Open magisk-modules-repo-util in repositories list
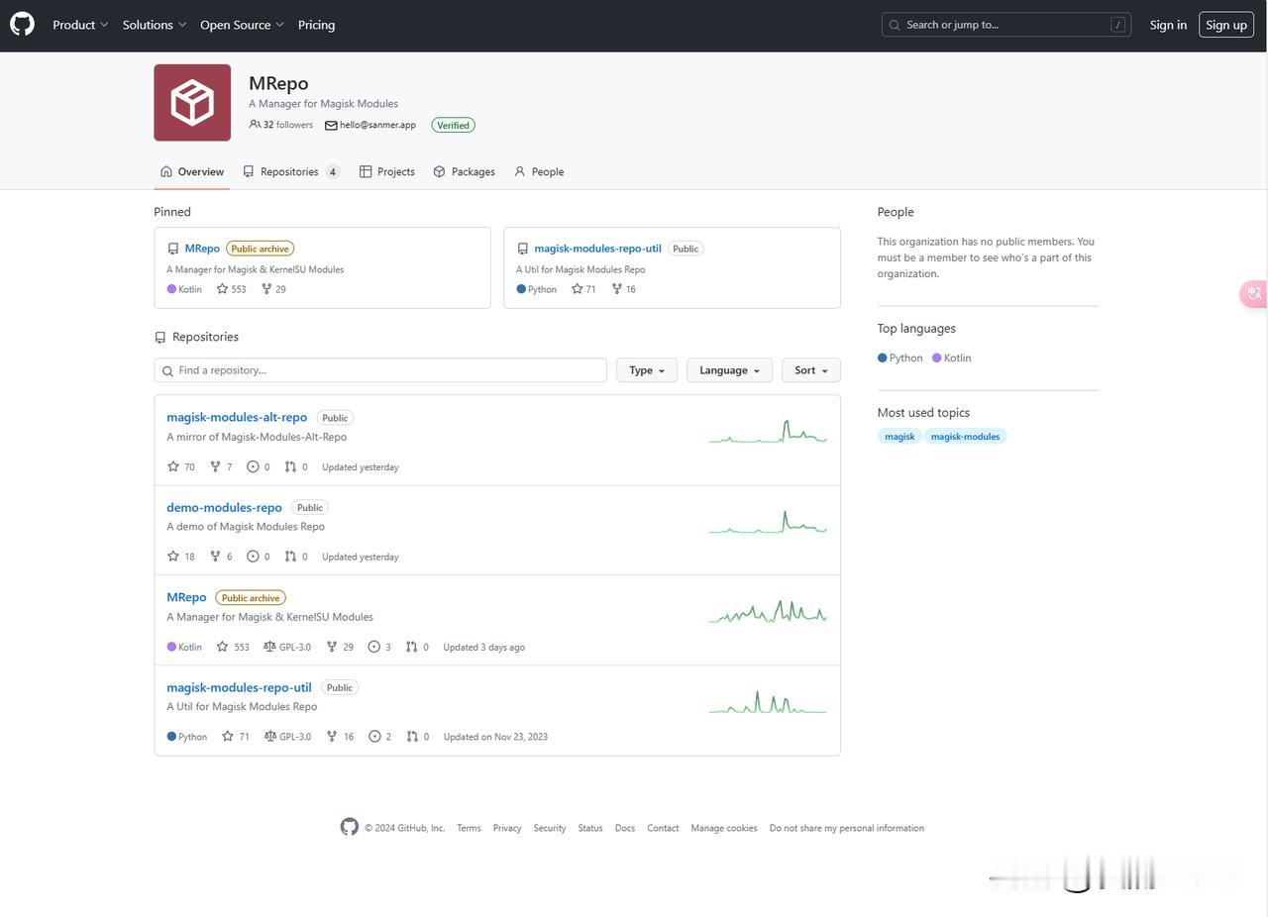This screenshot has height=917, width=1268. pos(239,687)
